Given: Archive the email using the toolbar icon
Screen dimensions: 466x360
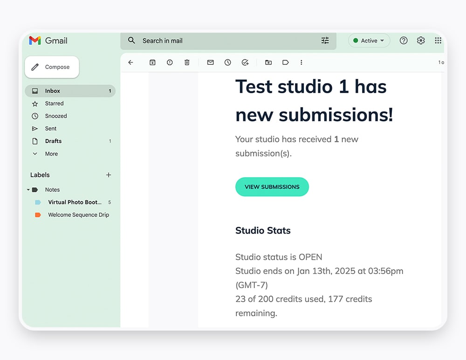Looking at the screenshot, I should [152, 62].
